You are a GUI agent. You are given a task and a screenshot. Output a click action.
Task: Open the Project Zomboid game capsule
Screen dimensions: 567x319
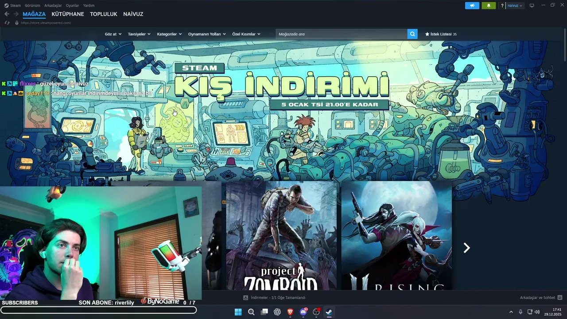pyautogui.click(x=281, y=235)
